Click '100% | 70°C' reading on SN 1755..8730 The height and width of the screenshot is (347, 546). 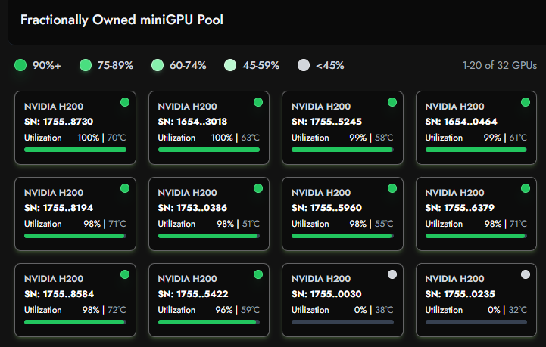point(101,138)
